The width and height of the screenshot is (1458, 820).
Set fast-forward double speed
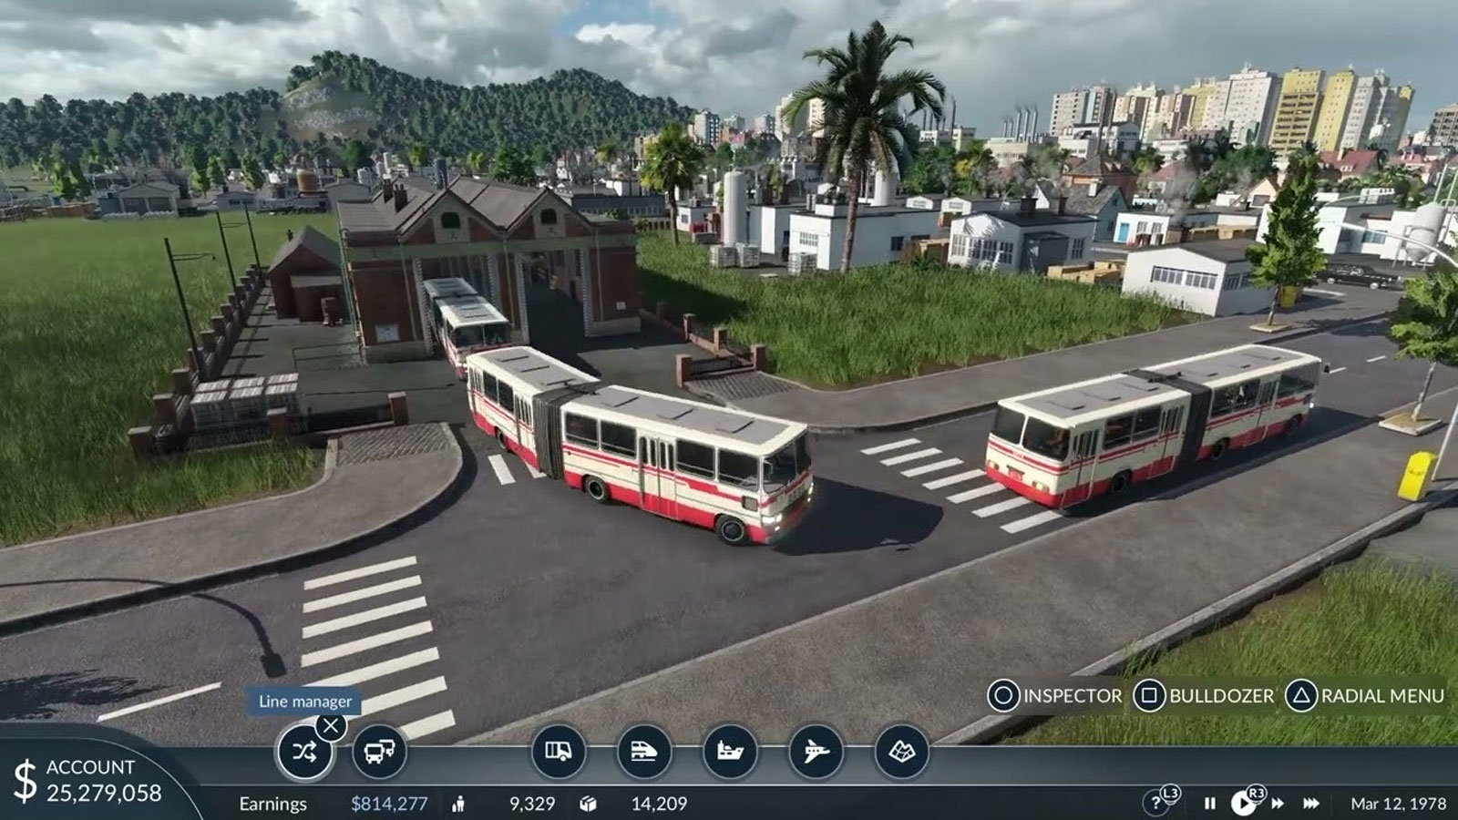(1278, 804)
